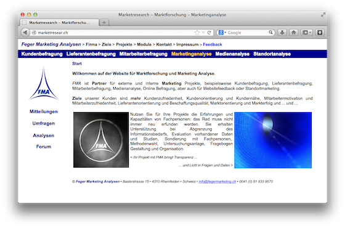Click the silver FMA emblem image
Viewport: 345px width, 228px height.
[101, 140]
